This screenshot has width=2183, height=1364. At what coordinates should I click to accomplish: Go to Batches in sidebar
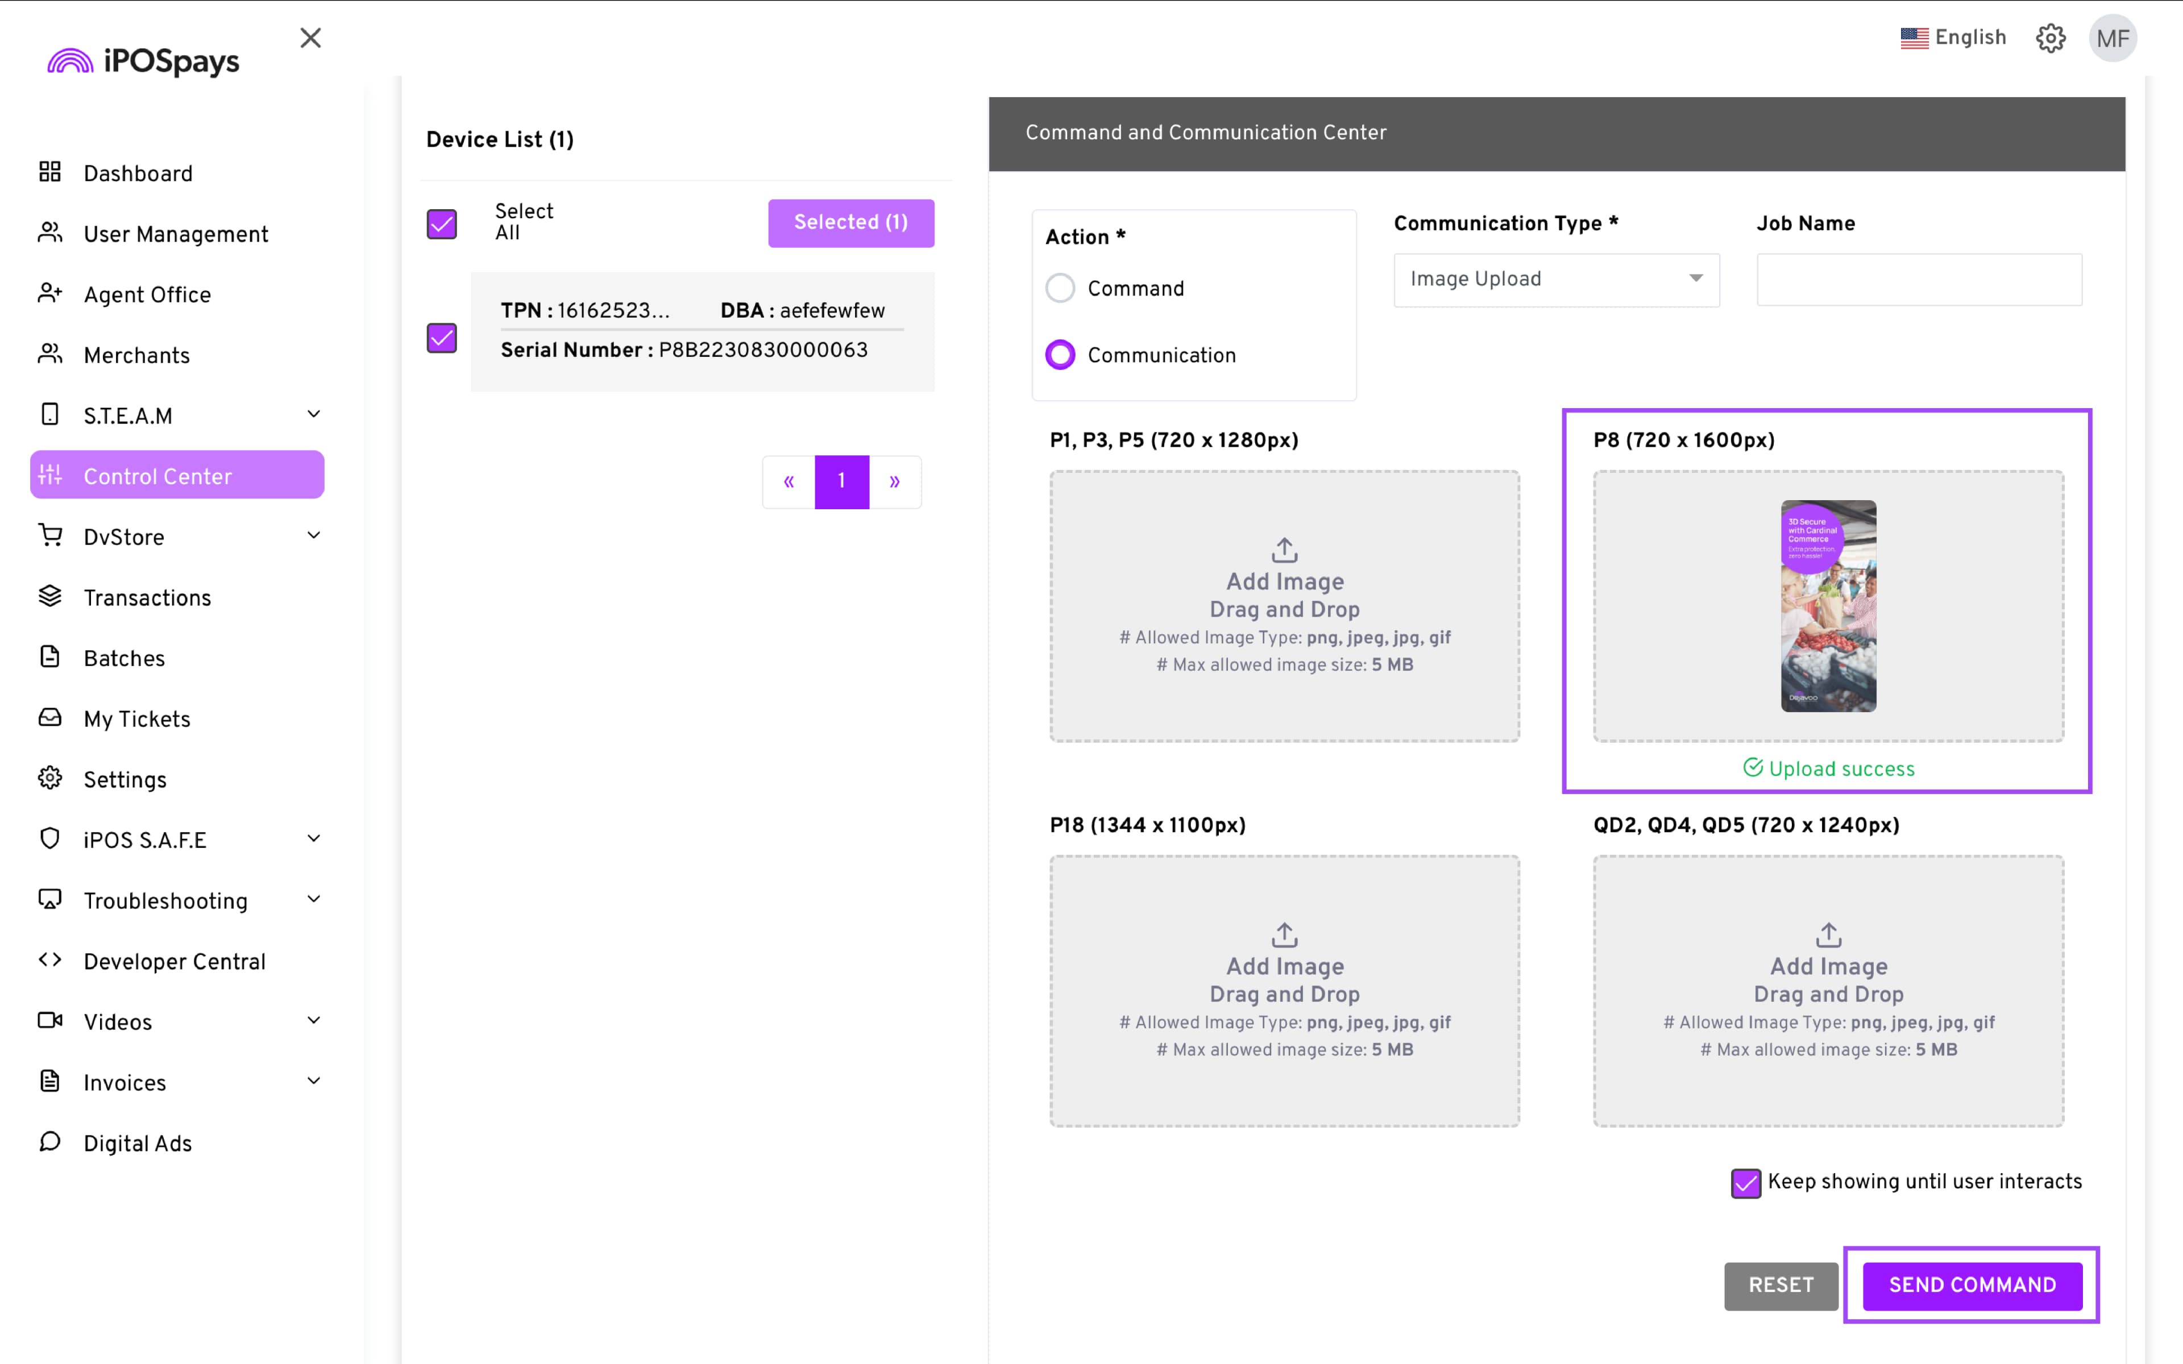pos(124,659)
